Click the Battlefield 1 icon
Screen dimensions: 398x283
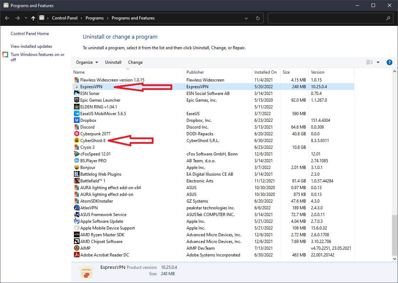pos(76,181)
